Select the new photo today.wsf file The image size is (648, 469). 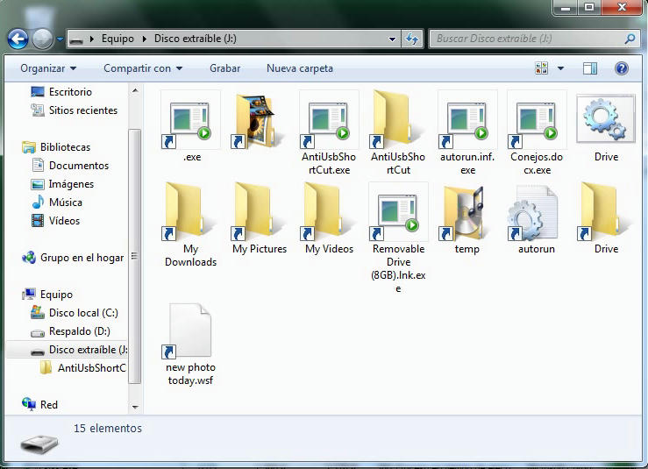(190, 330)
